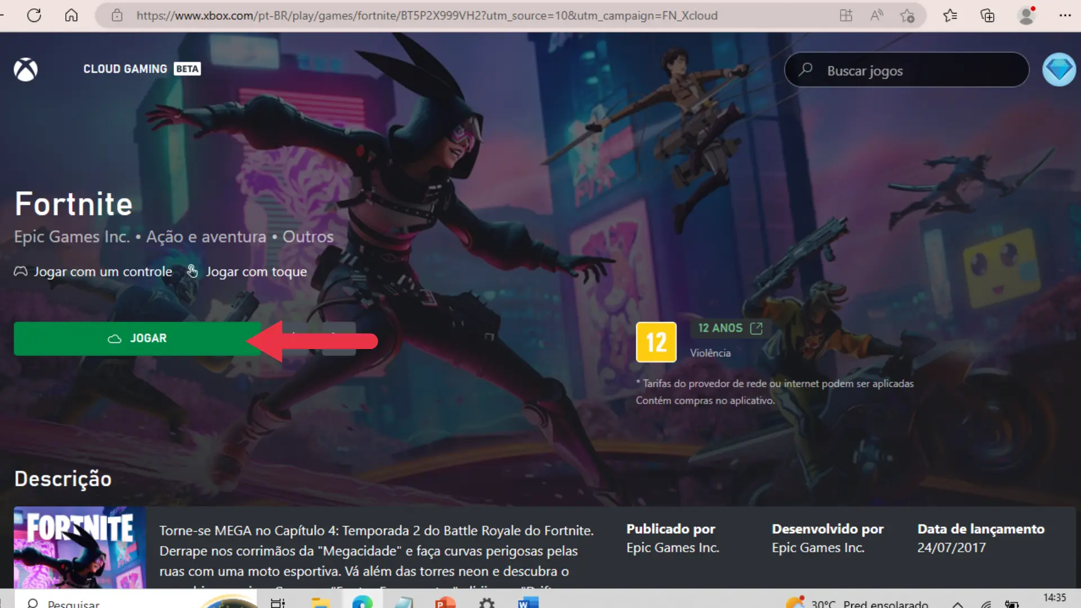The width and height of the screenshot is (1081, 608).
Task: Click the Jogar com um controle label
Action: [103, 271]
